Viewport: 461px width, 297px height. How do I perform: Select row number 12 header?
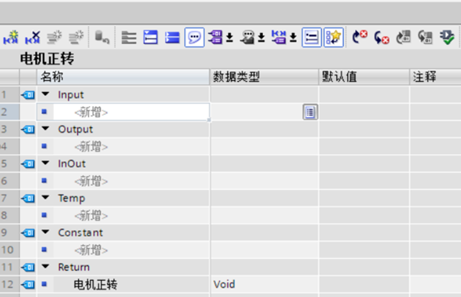click(10, 284)
